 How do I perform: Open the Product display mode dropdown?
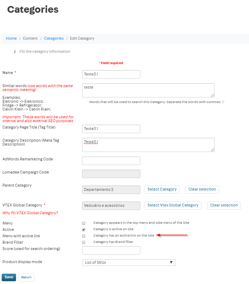click(129, 262)
